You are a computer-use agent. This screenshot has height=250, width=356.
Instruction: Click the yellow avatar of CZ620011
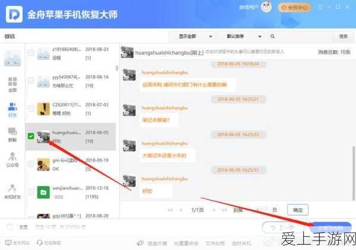pyautogui.click(x=43, y=109)
